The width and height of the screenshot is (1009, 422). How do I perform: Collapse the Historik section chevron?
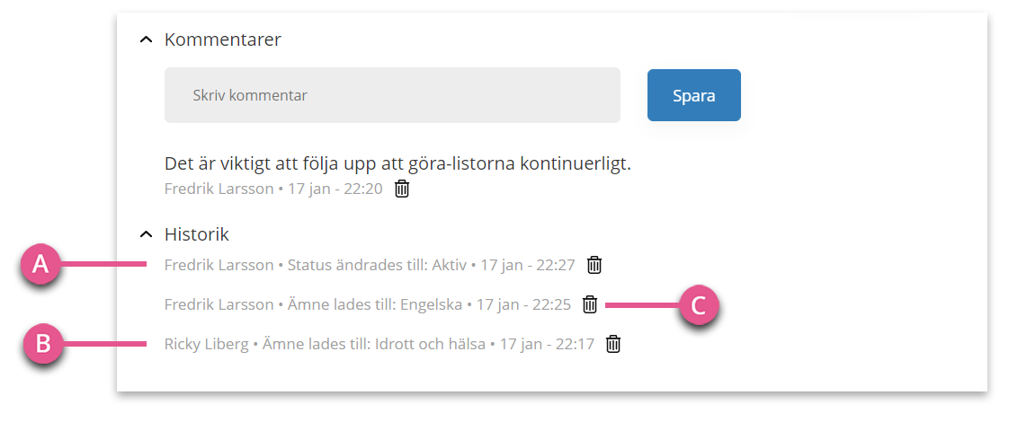coord(146,233)
